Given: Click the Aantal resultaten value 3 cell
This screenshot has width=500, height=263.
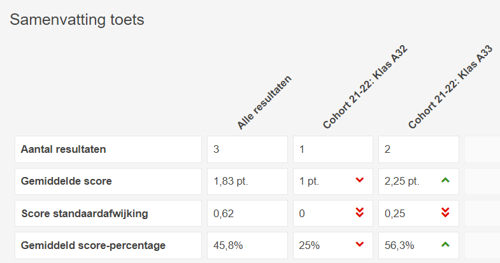Looking at the screenshot, I should (x=247, y=149).
